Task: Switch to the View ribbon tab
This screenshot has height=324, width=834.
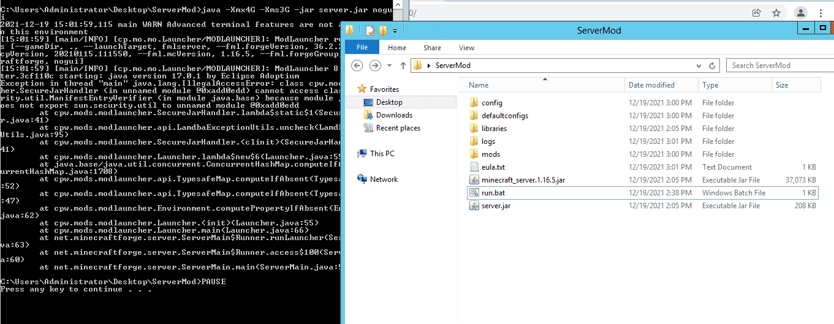Action: point(466,48)
